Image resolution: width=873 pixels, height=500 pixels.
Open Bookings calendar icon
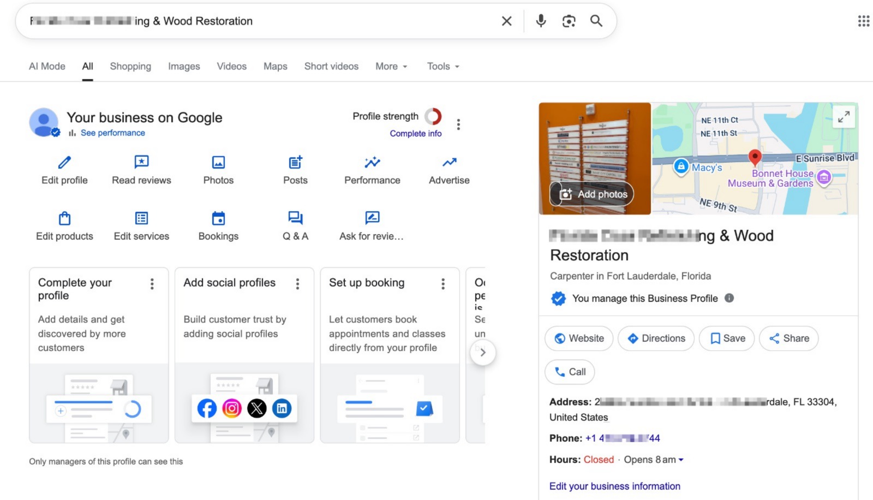[x=218, y=219]
